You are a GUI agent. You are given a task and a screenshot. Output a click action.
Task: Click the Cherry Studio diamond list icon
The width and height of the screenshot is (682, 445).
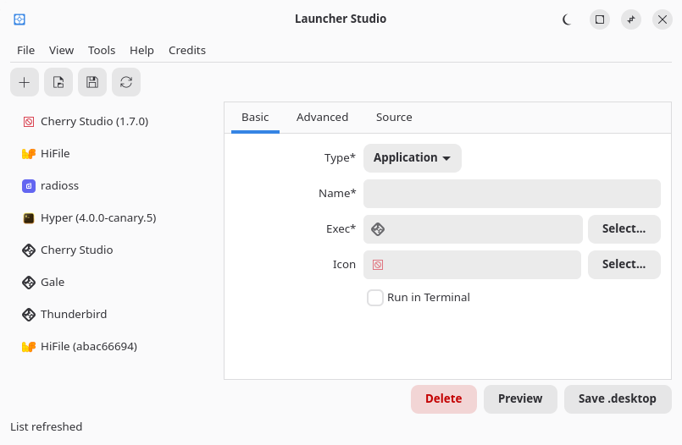click(x=29, y=250)
